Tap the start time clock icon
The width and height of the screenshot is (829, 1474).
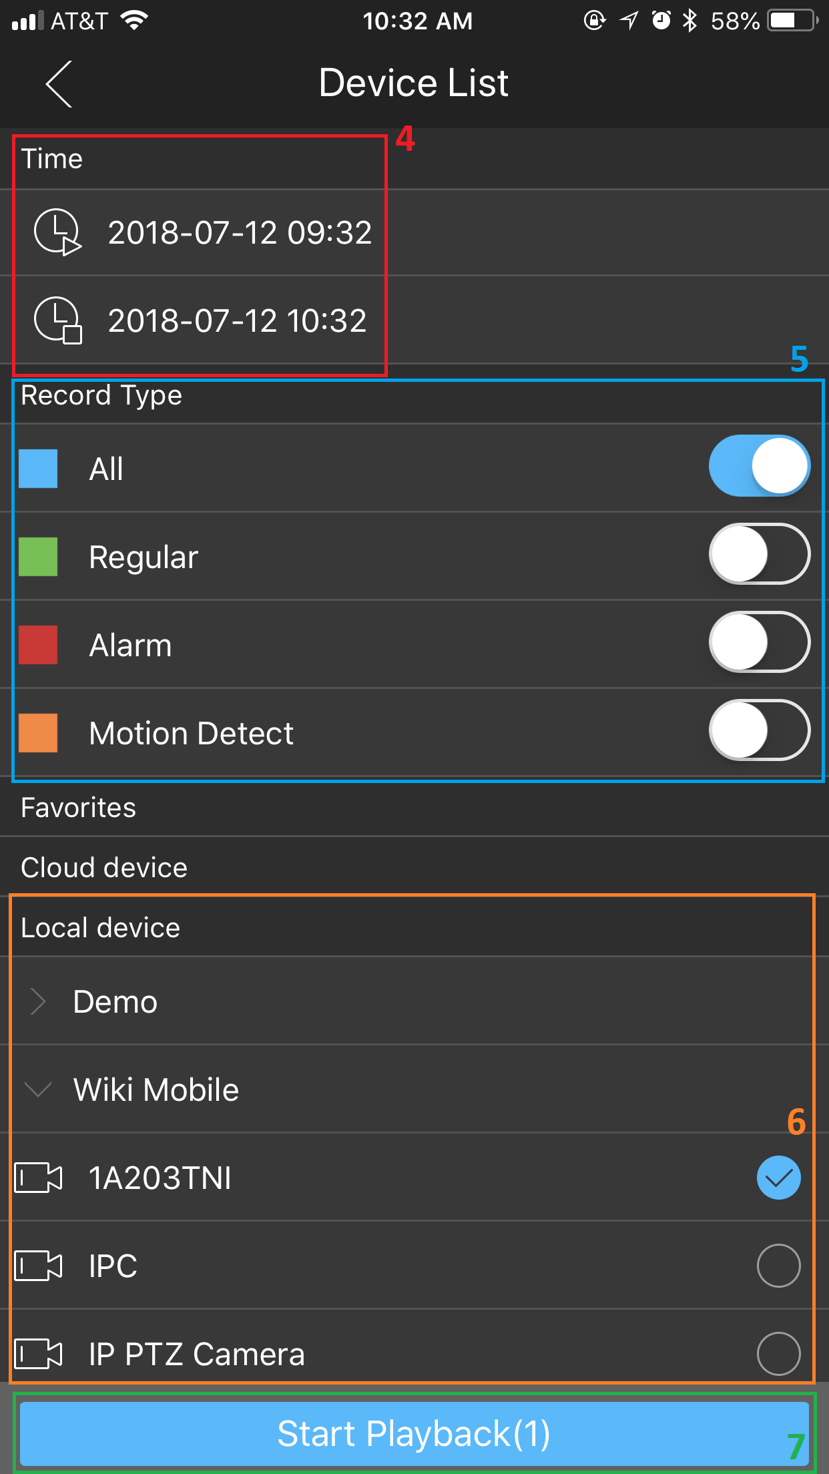tap(57, 232)
